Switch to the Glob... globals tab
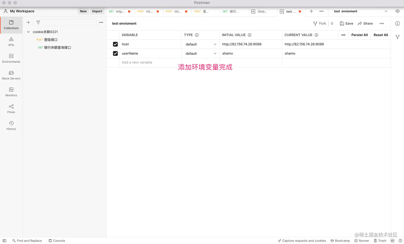This screenshot has height=244, width=404. pyautogui.click(x=263, y=11)
